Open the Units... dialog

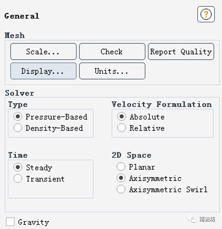click(x=112, y=71)
